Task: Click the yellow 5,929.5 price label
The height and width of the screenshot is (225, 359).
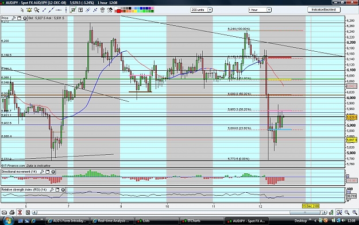Action: point(352,117)
